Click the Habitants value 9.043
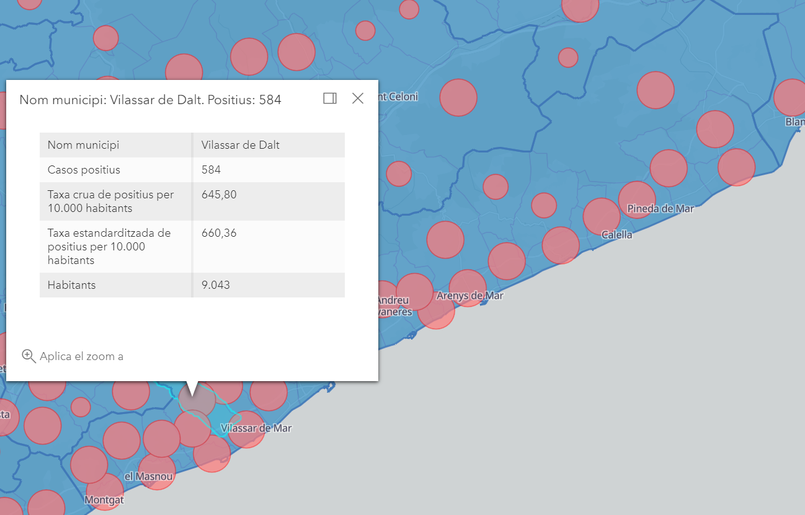 [215, 285]
